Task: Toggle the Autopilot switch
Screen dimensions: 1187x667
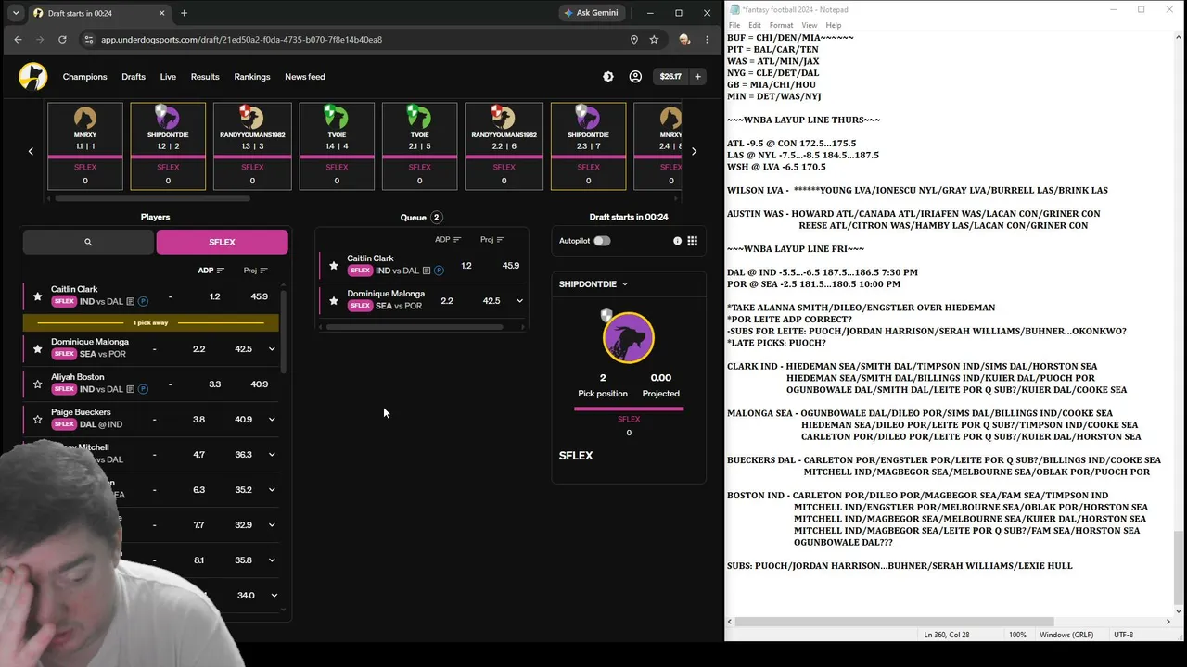Action: (602, 241)
